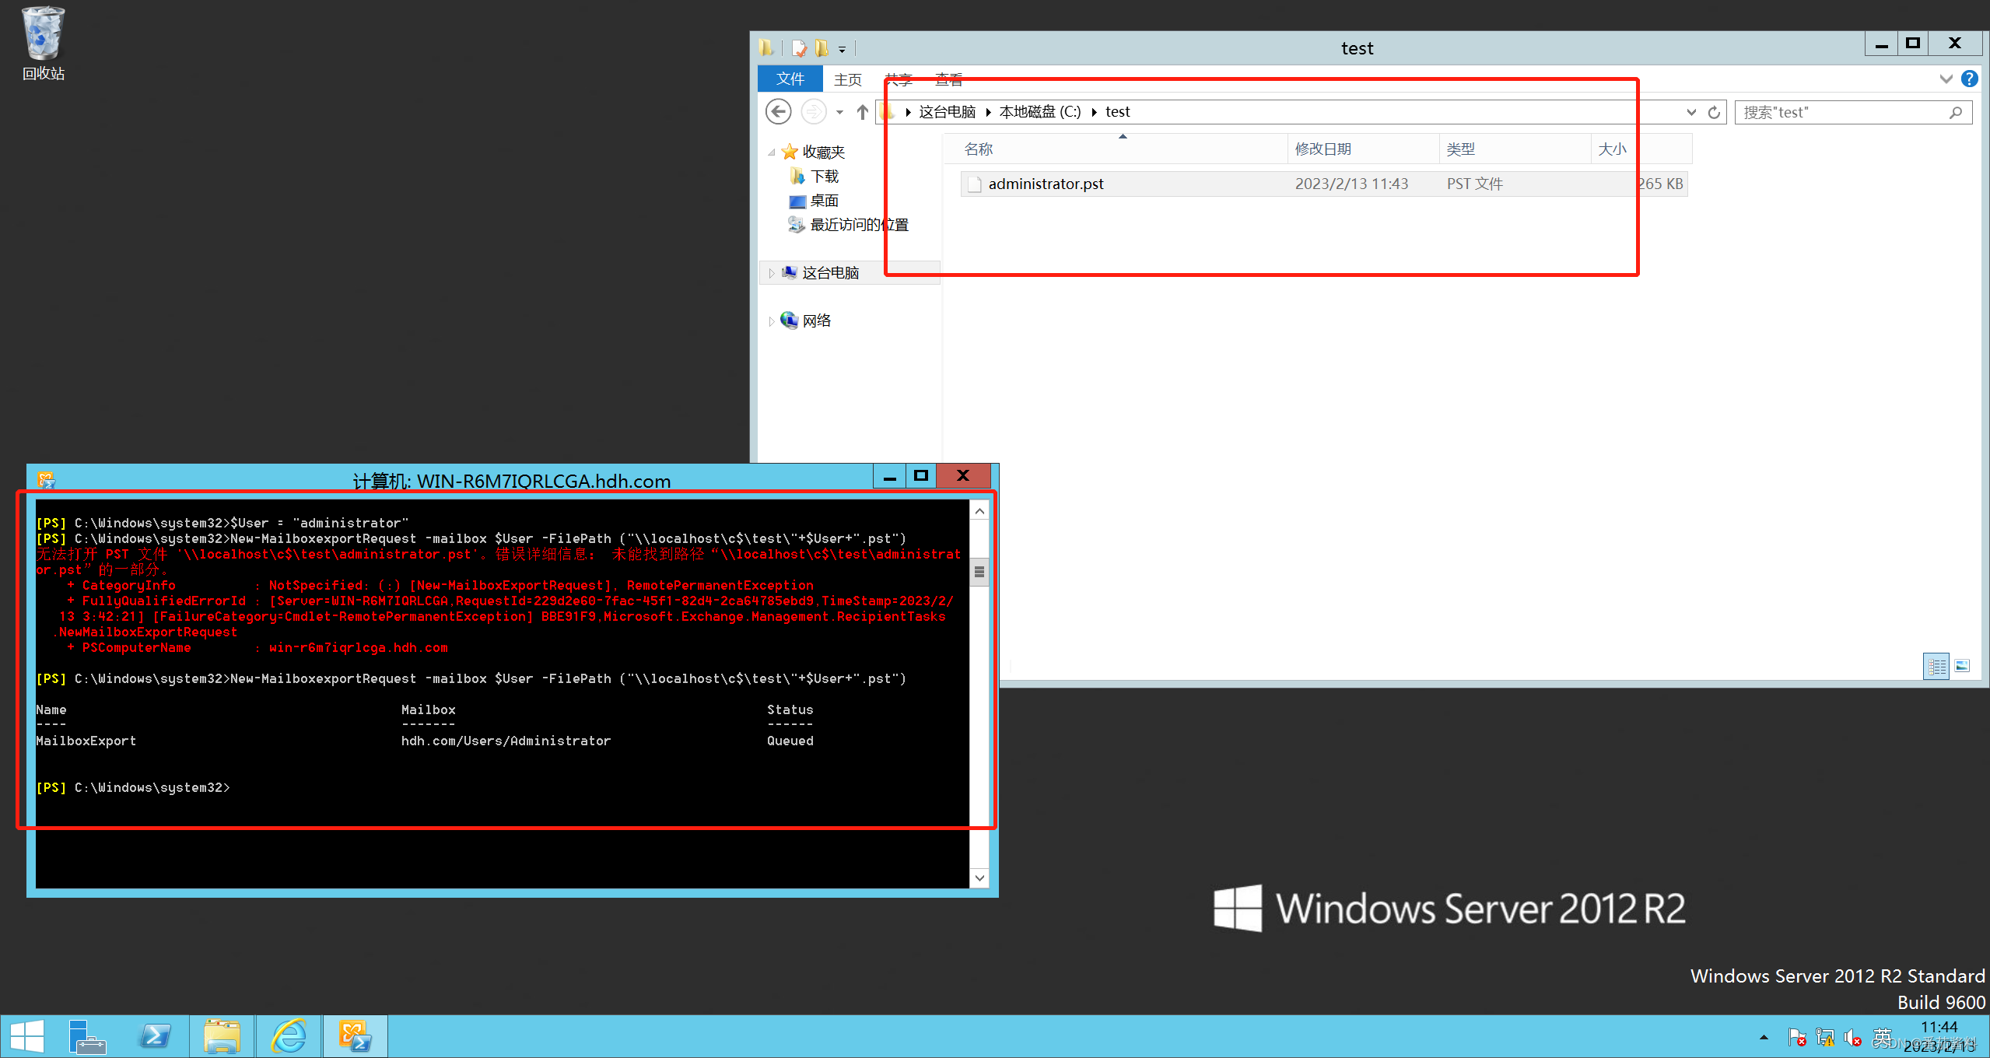The height and width of the screenshot is (1058, 1990).
Task: Expand the 这台电脑 tree node
Action: point(771,273)
